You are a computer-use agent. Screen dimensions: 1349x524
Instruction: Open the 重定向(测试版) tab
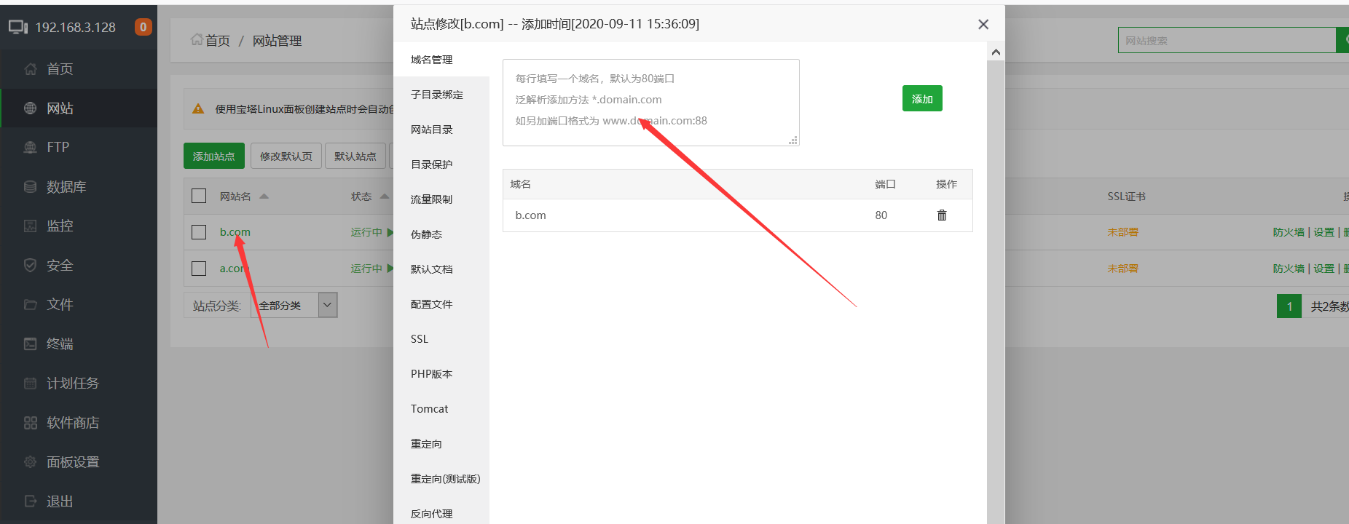441,479
